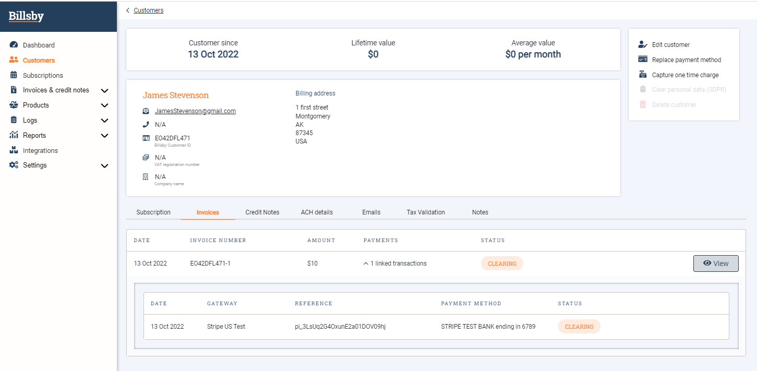Expand the Logs menu chevron
The width and height of the screenshot is (757, 371).
click(104, 121)
